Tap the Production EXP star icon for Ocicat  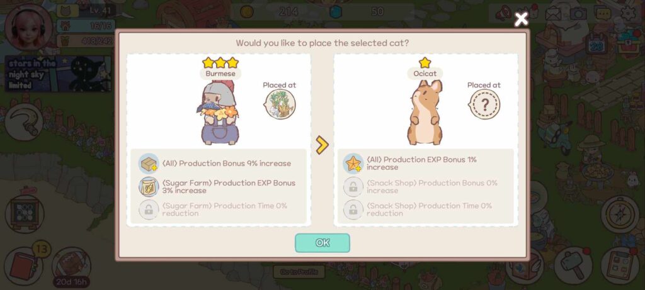tap(353, 164)
